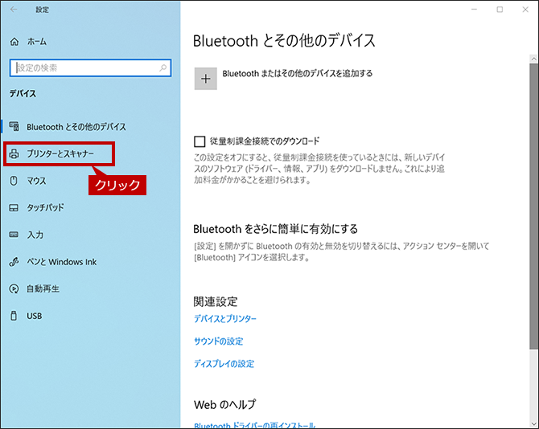Add a Bluetooth device with plus button
Viewport: 539px width, 429px height.
(206, 79)
